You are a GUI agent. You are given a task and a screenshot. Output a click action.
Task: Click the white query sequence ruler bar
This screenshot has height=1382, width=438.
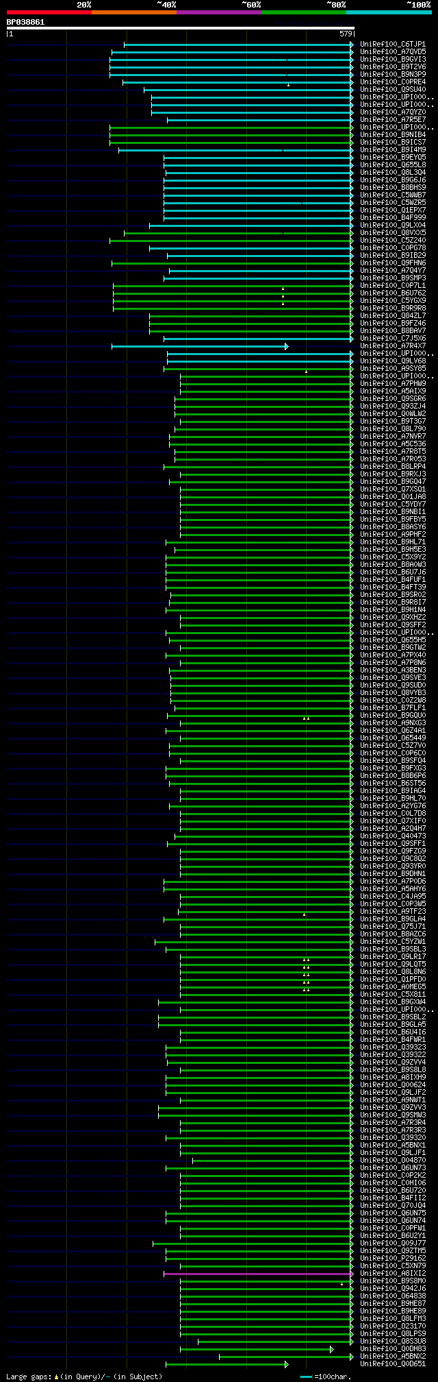click(x=180, y=28)
